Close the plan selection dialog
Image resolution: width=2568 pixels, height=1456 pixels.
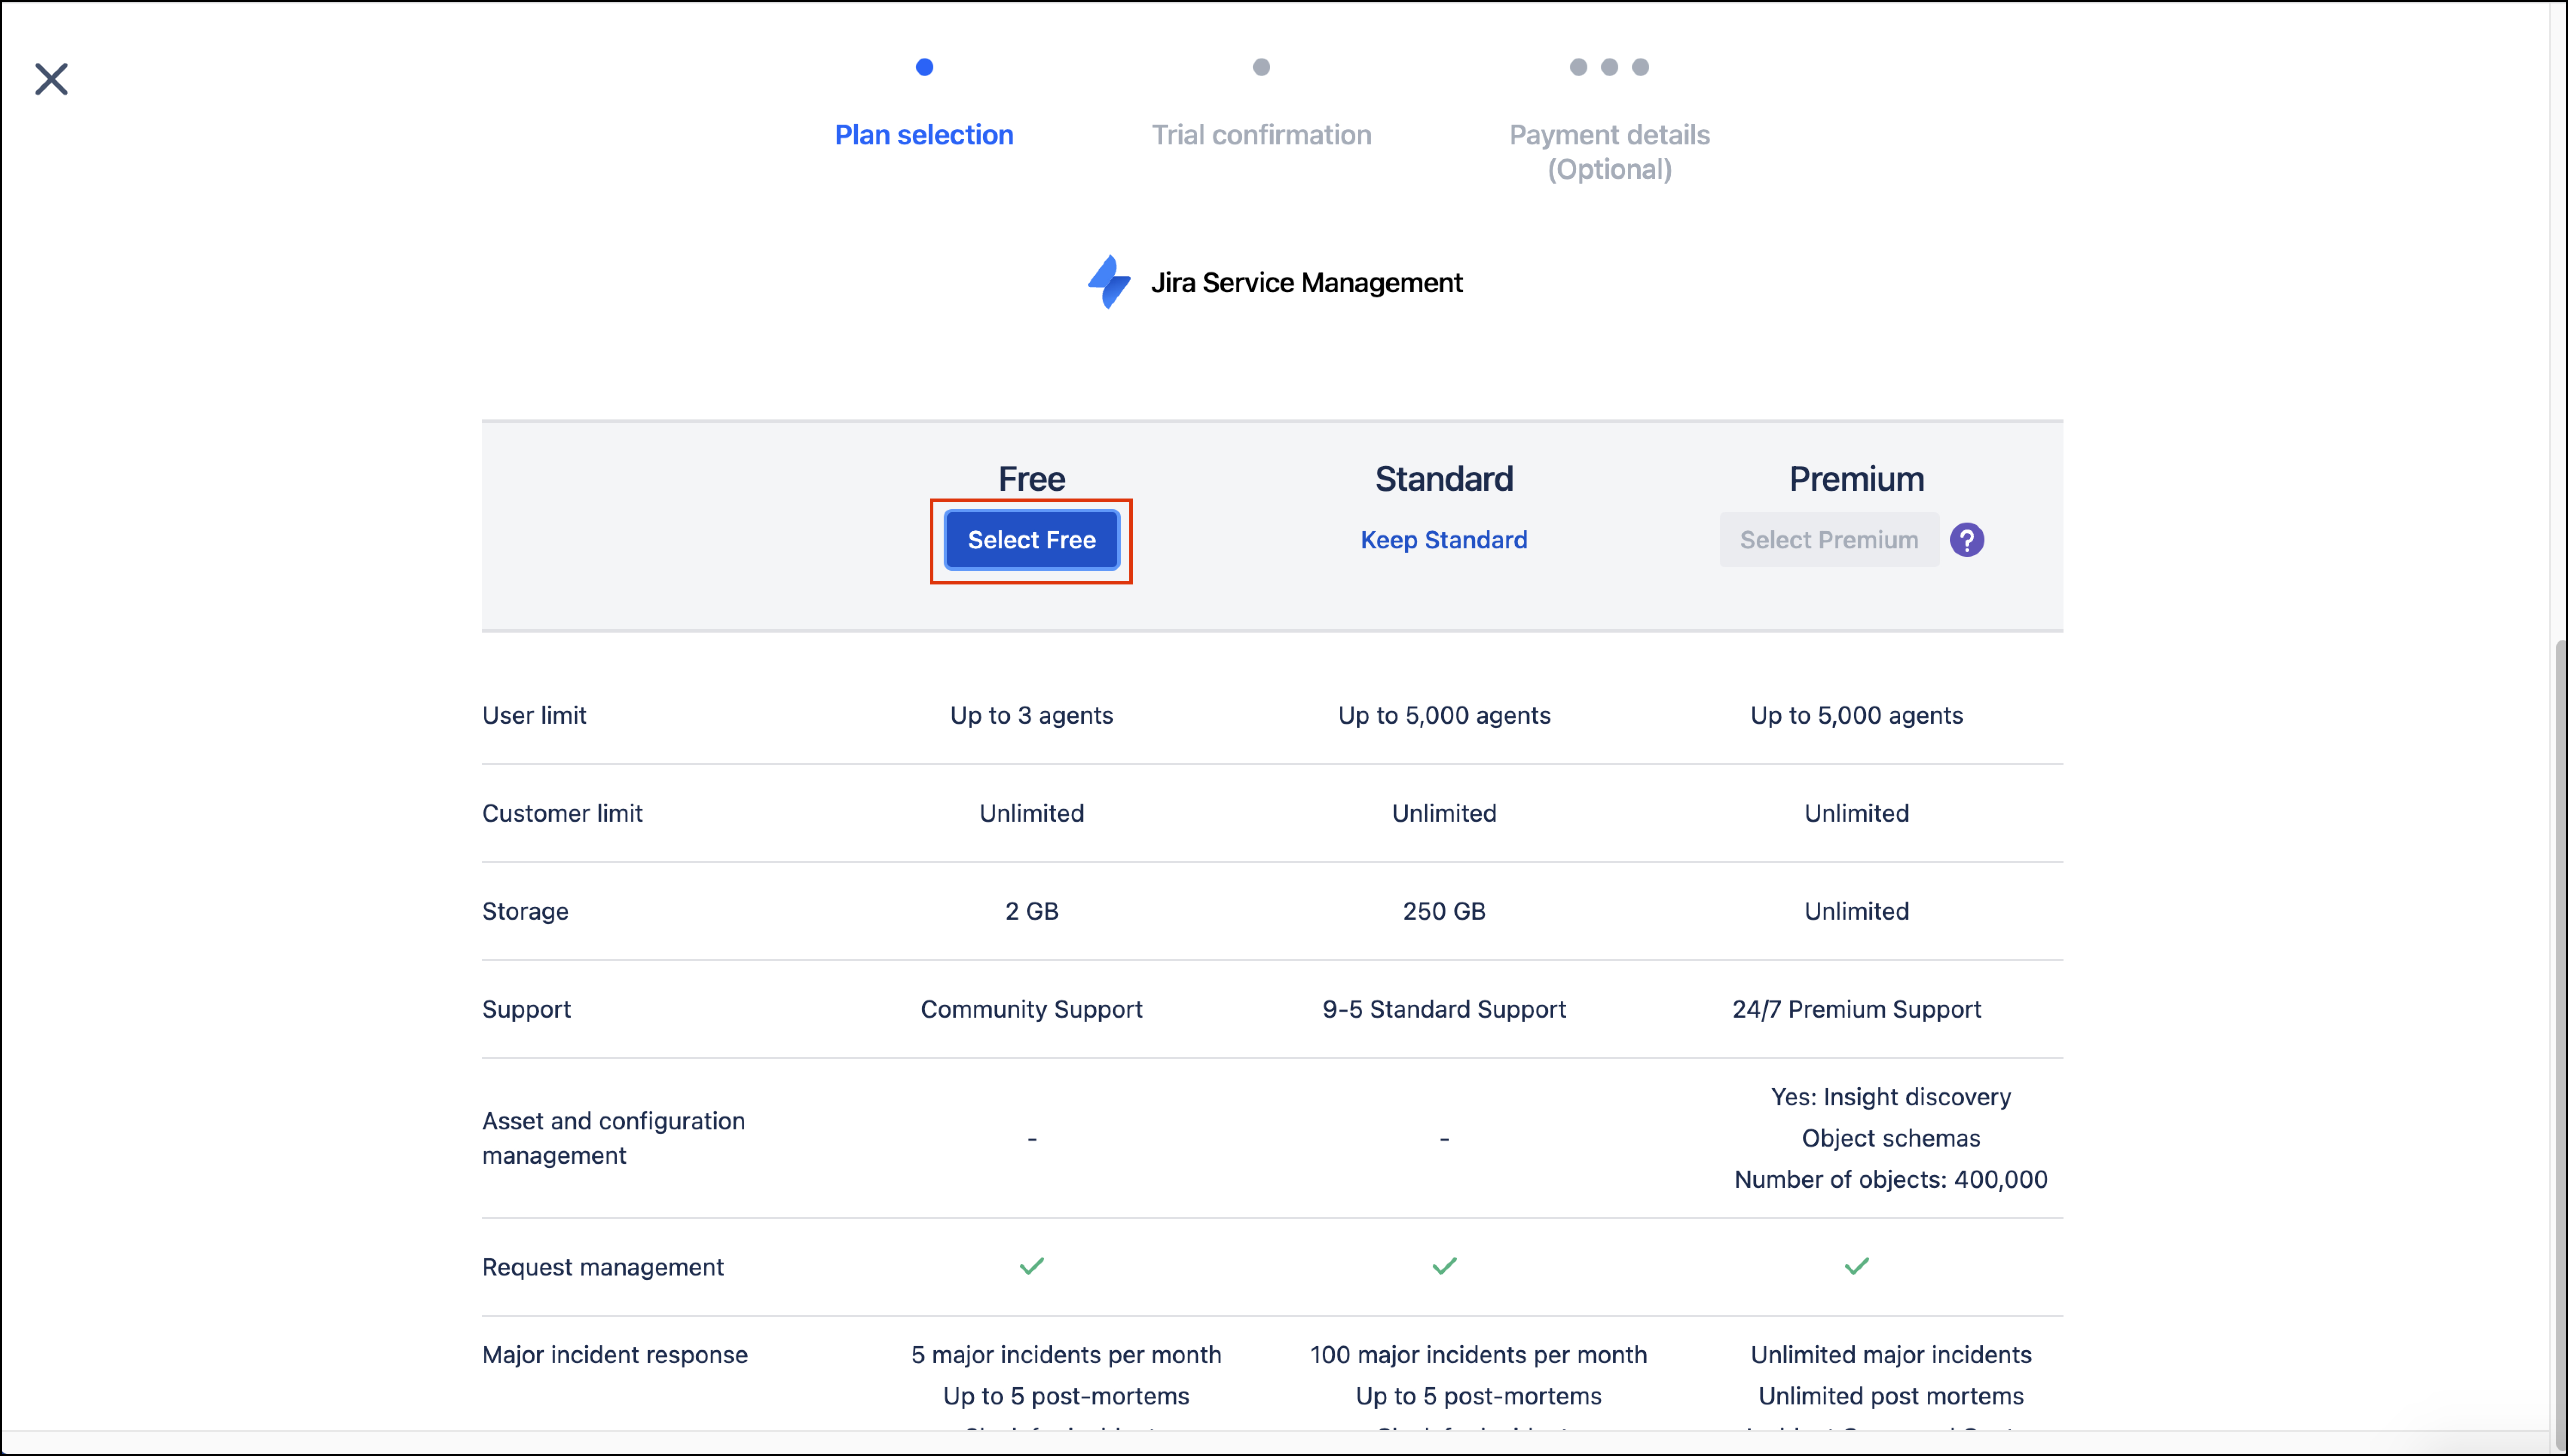pos(51,79)
